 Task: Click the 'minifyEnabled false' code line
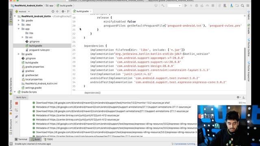coord(119,21)
